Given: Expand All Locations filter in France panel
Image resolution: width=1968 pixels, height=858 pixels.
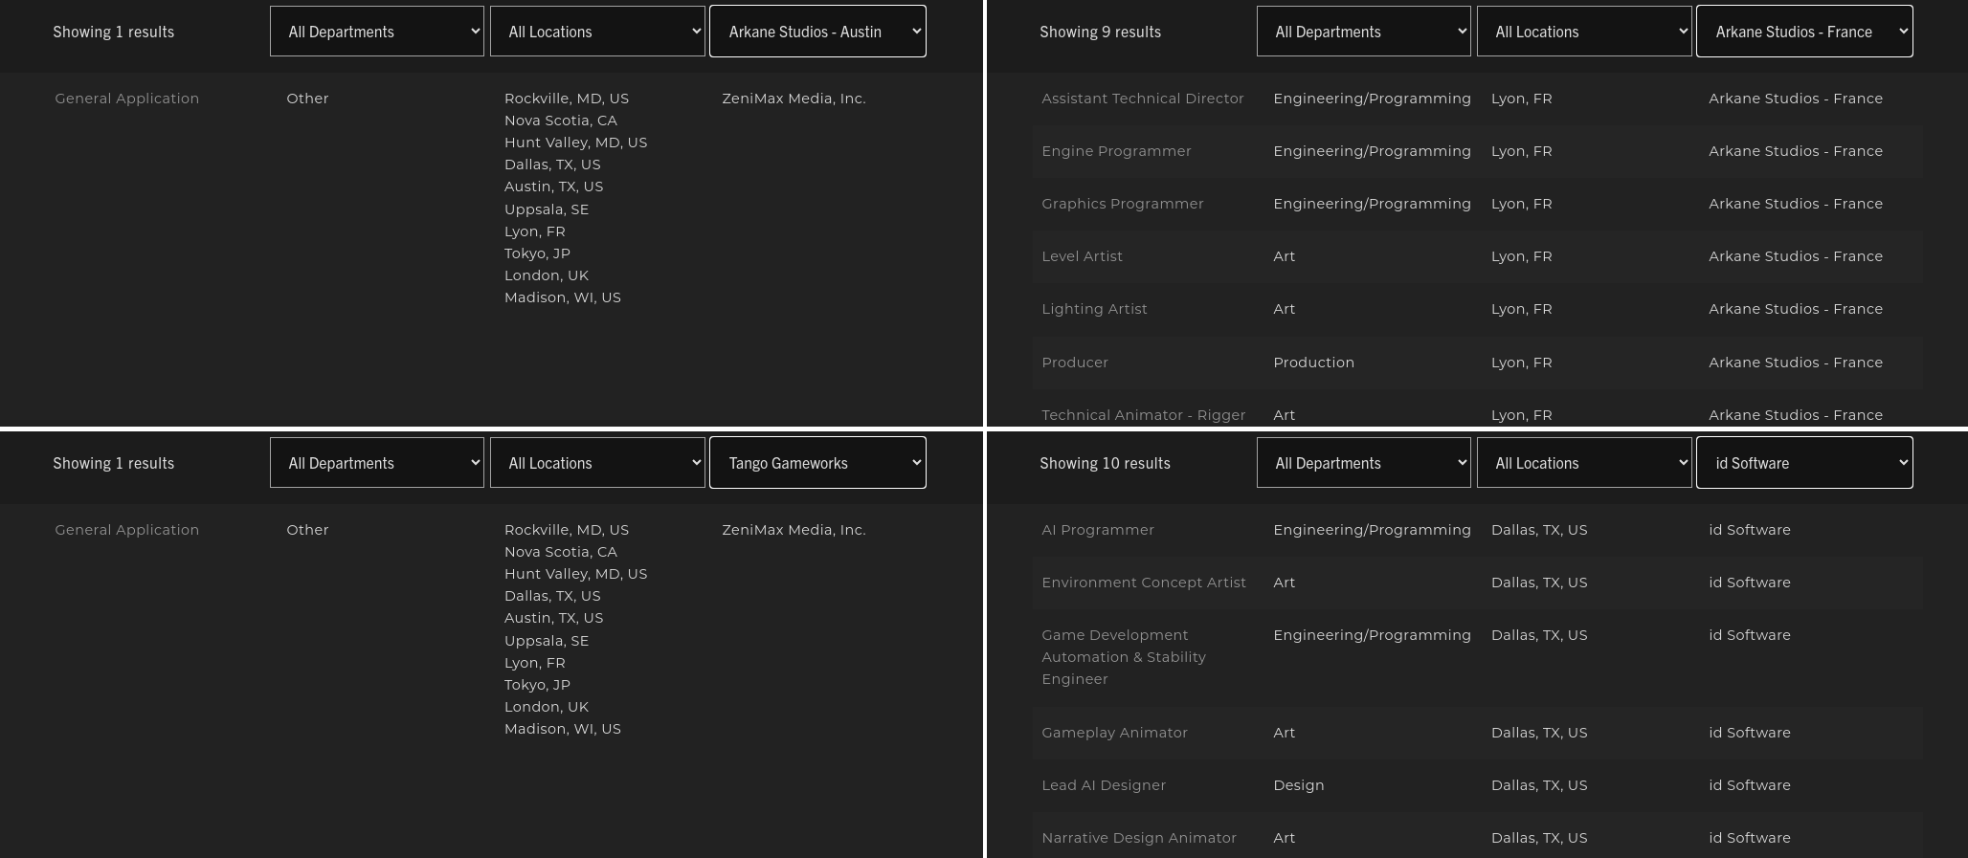Looking at the screenshot, I should 1584,32.
